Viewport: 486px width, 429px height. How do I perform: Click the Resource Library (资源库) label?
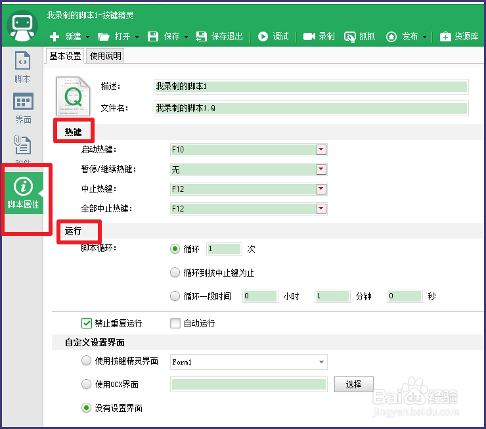point(466,37)
